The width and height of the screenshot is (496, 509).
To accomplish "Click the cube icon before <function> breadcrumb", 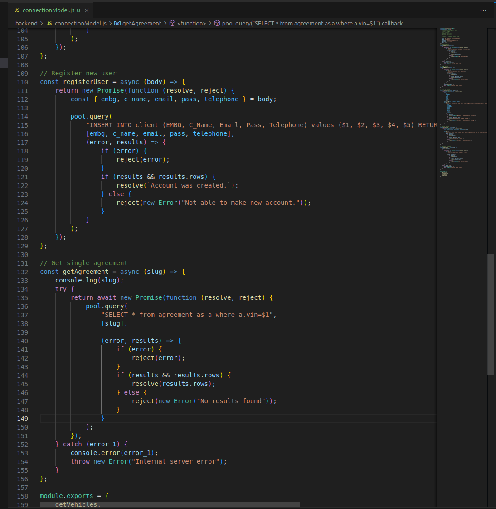I will tap(172, 23).
